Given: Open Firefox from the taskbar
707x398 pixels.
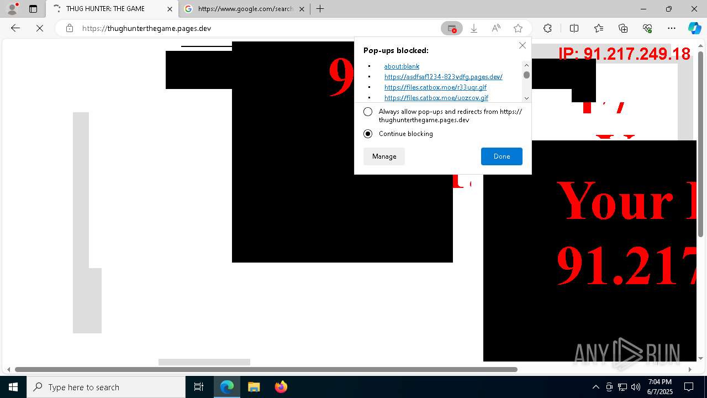Looking at the screenshot, I should tap(281, 387).
